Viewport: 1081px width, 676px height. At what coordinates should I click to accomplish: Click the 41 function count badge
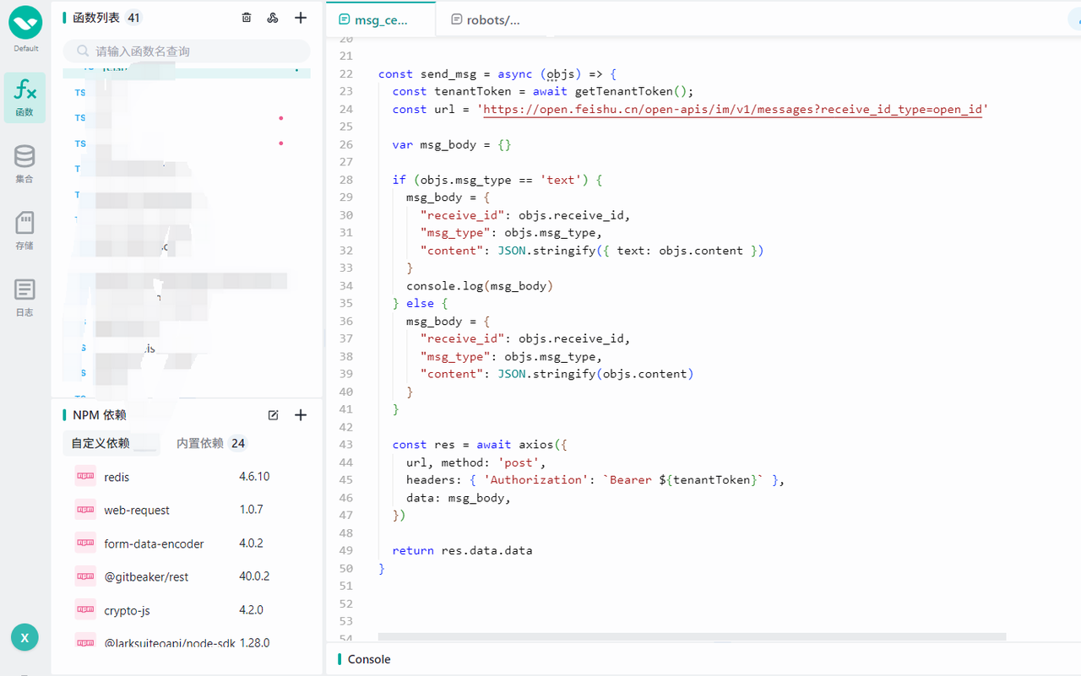(x=133, y=18)
